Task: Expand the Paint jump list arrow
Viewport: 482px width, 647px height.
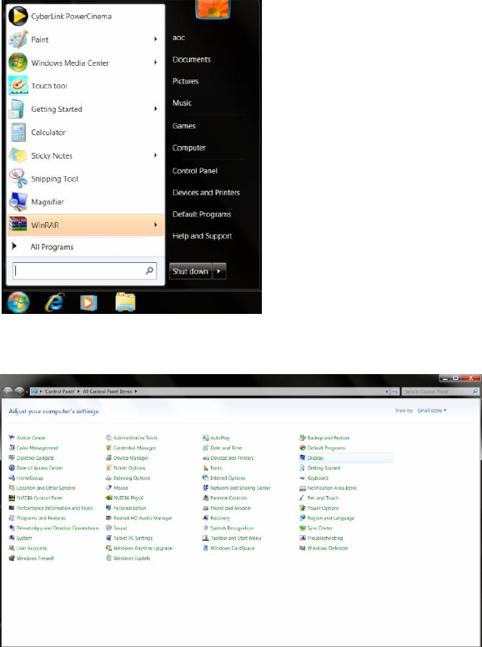Action: point(155,39)
